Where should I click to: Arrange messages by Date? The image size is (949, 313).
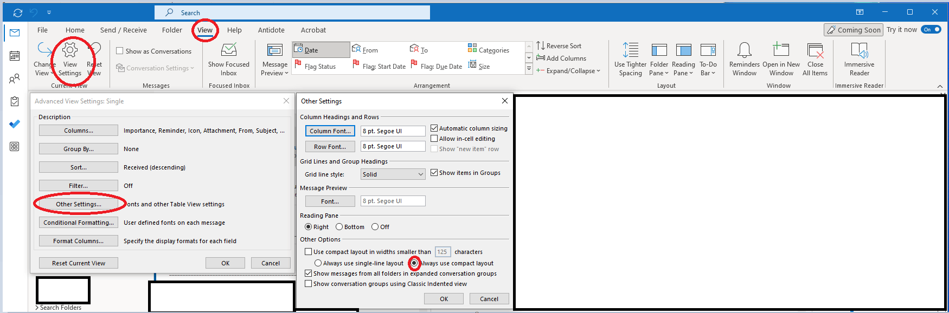coord(321,50)
